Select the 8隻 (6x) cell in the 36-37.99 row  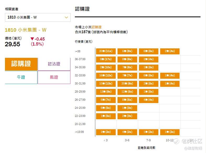tap(127, 59)
